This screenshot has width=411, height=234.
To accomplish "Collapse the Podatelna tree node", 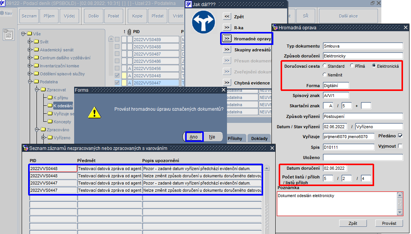I will click(x=30, y=82).
